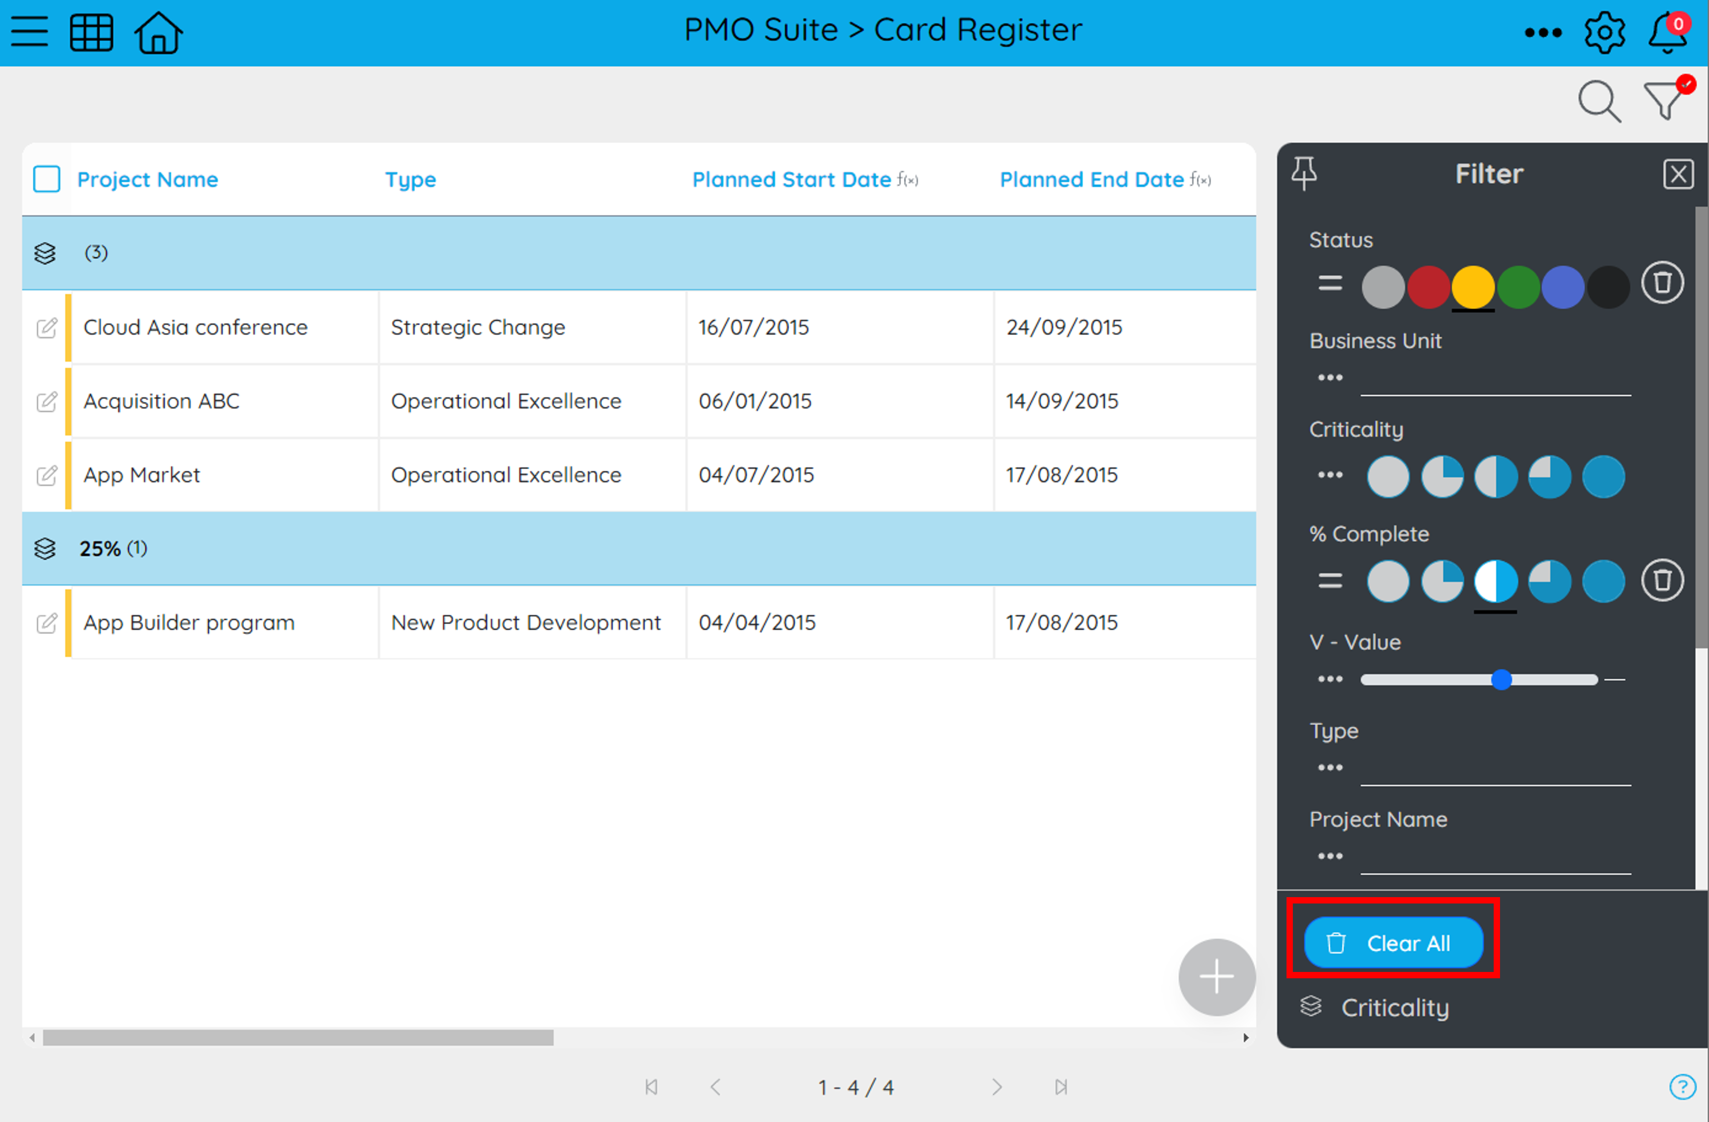
Task: Select Criticality full circle value
Action: coord(1603,477)
